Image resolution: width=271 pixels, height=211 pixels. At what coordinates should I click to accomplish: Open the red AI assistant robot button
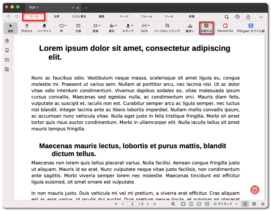coord(255,190)
